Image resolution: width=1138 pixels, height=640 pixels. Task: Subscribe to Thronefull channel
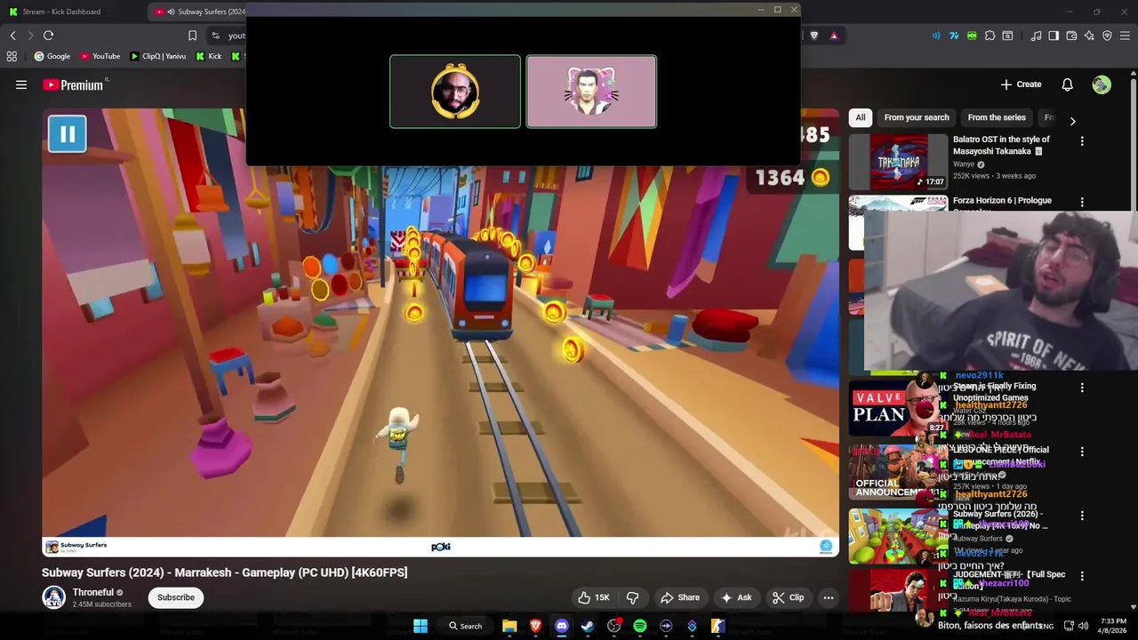pos(176,597)
